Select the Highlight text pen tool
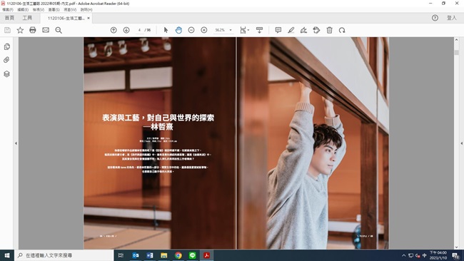This screenshot has height=261, width=464. pos(291,30)
